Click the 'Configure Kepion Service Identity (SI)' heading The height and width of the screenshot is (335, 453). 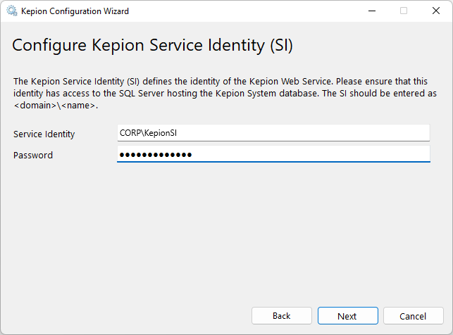[153, 46]
